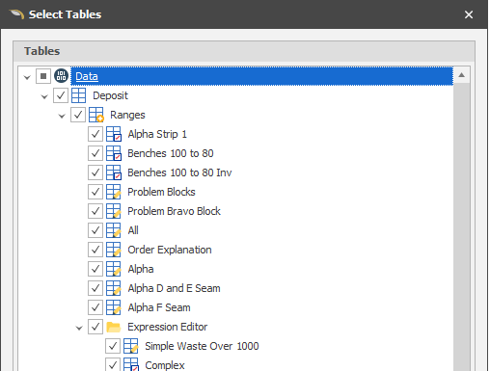
Task: Uncheck the Benches 100 to 80 checkbox
Action: coord(95,153)
